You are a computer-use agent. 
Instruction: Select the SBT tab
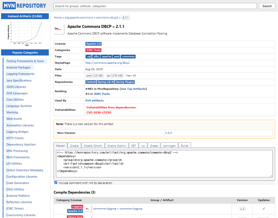pos(133,146)
